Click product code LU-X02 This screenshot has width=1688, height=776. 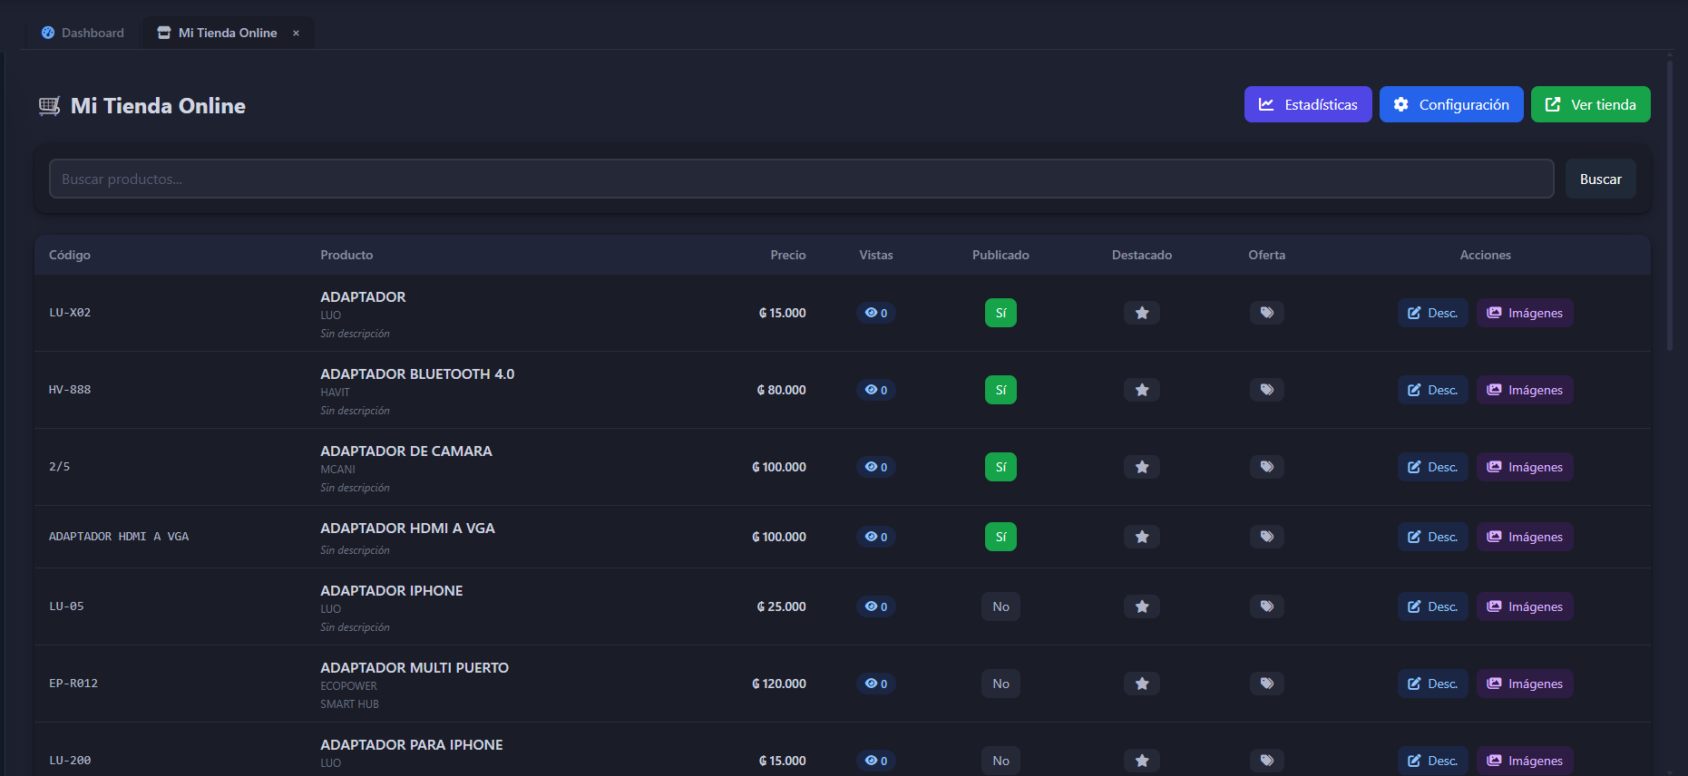70,313
